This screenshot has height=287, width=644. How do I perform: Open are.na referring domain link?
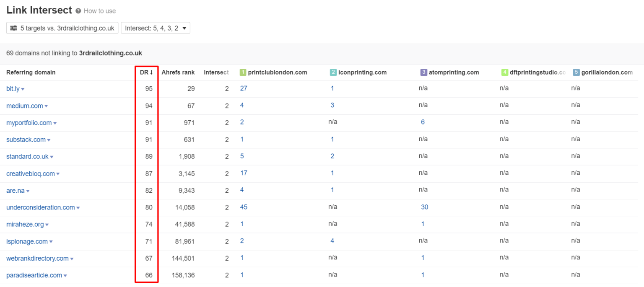pos(15,190)
